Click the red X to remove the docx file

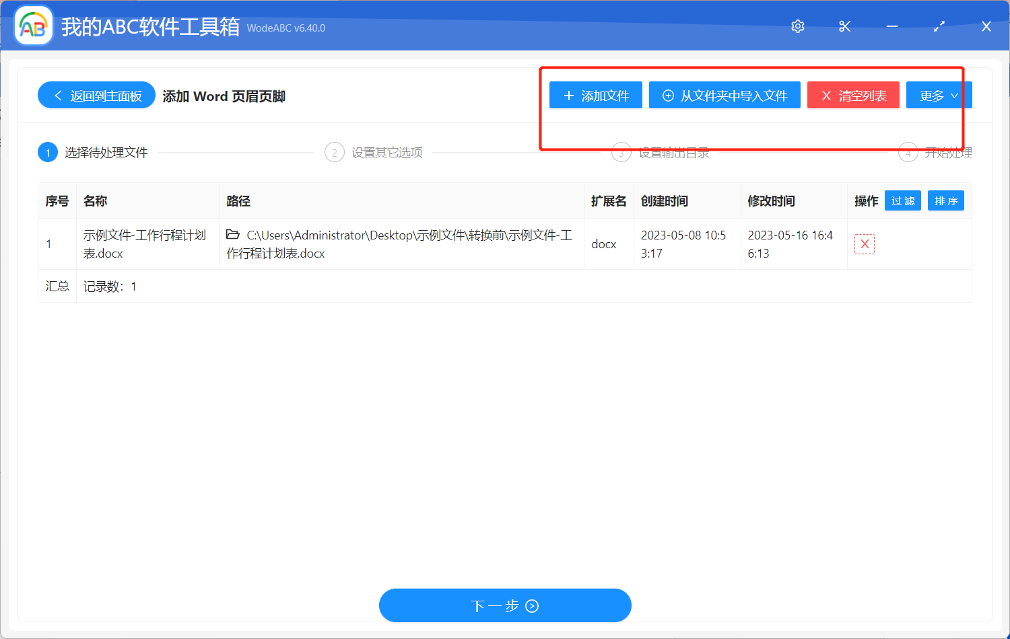865,243
